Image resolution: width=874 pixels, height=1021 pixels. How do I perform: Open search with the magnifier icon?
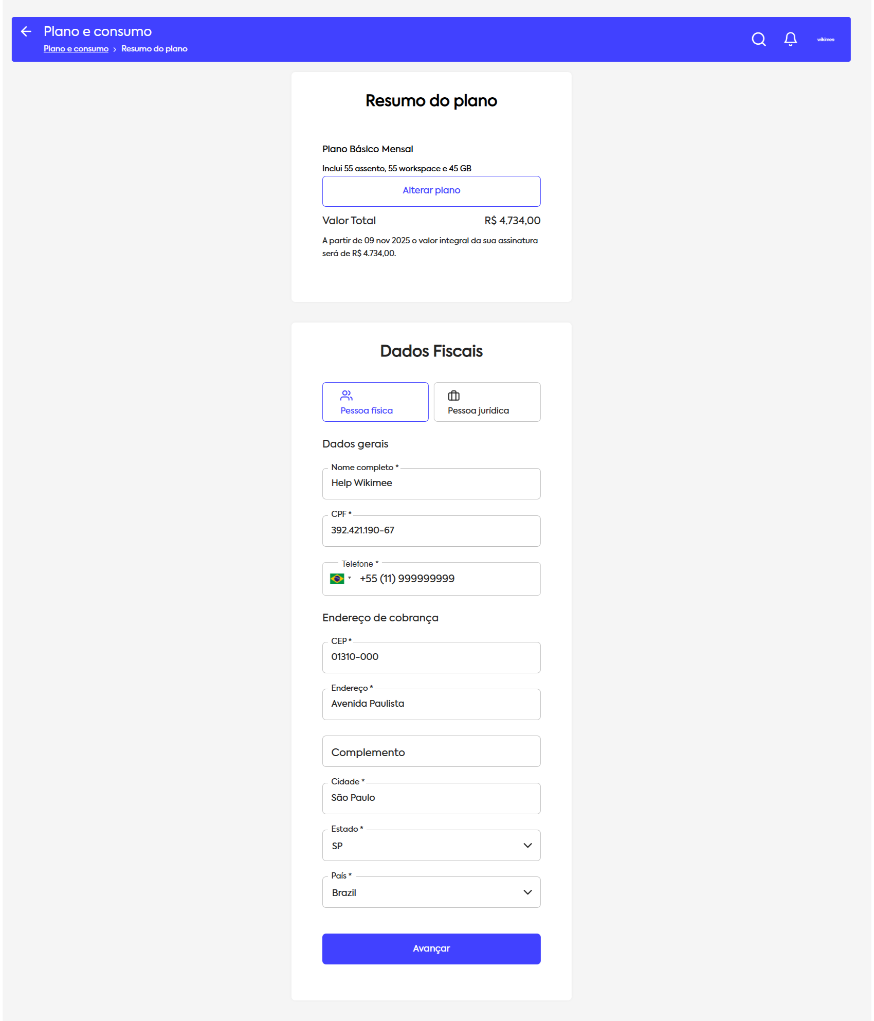(x=758, y=40)
